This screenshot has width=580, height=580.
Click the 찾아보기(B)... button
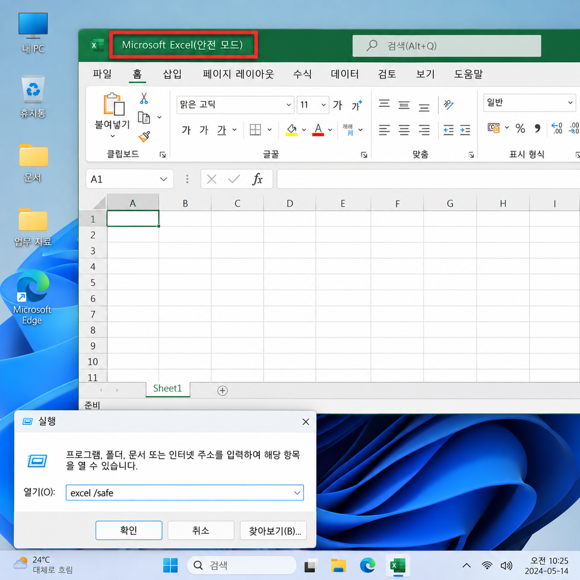tap(274, 530)
